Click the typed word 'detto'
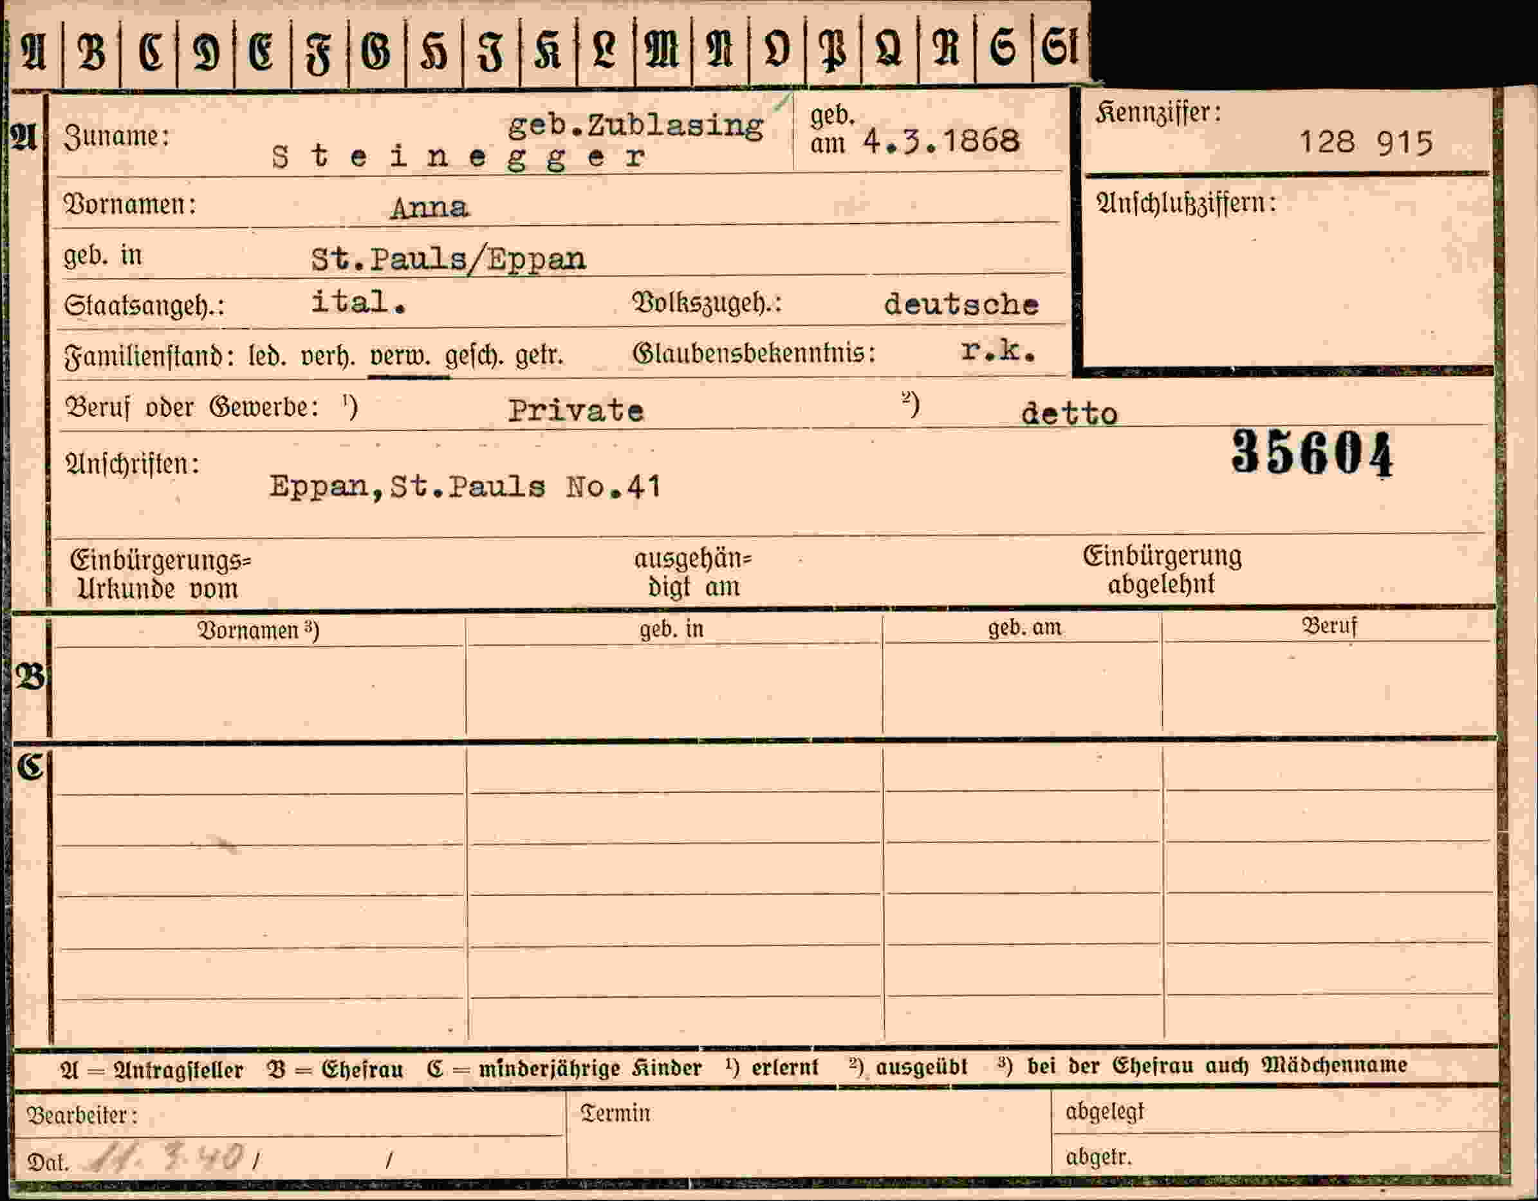Image resolution: width=1538 pixels, height=1201 pixels. pyautogui.click(x=1069, y=413)
